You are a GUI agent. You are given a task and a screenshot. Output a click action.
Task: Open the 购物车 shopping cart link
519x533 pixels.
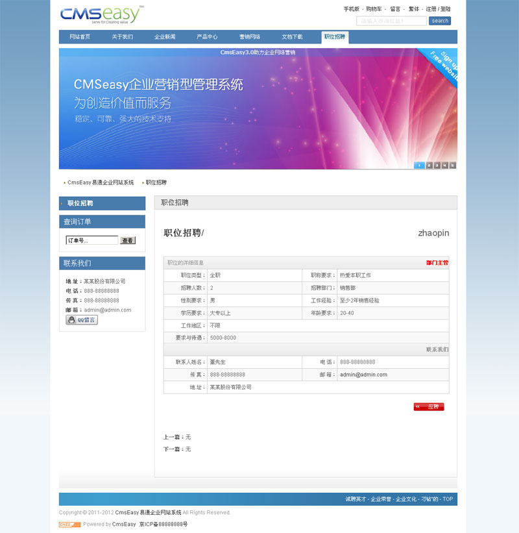[374, 9]
